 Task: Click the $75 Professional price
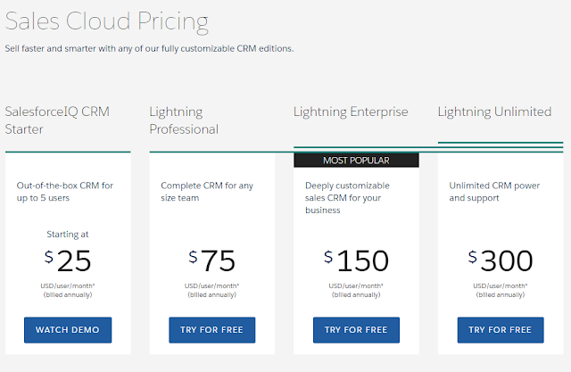click(212, 260)
